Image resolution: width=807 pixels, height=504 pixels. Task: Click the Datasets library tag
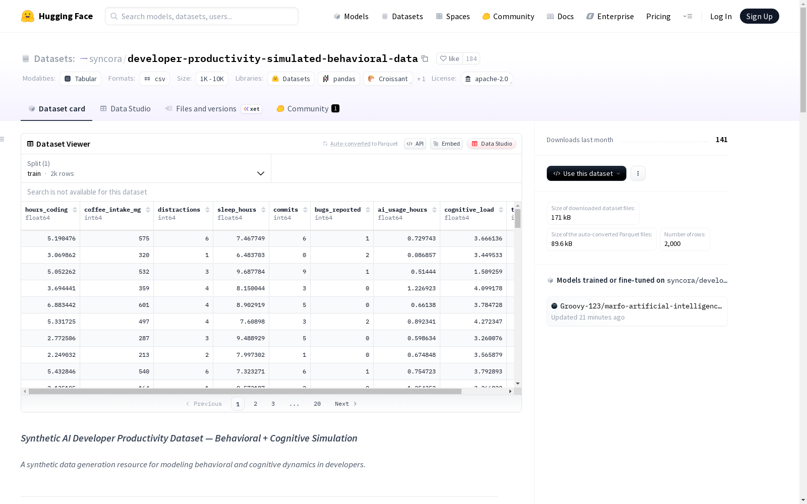tap(291, 79)
